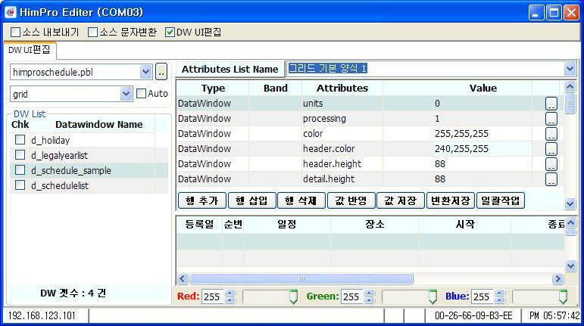This screenshot has height=326, width=584.
Task: Click the color row value 255,255,255
Action: [461, 133]
